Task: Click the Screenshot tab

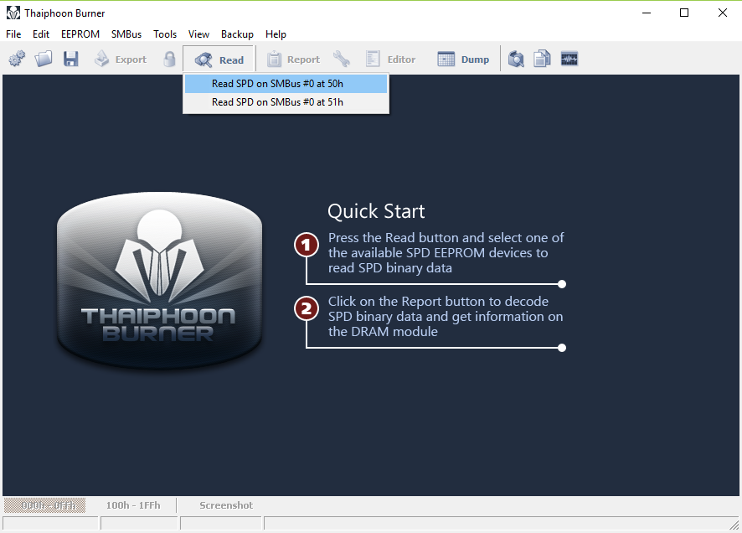Action: [x=226, y=505]
